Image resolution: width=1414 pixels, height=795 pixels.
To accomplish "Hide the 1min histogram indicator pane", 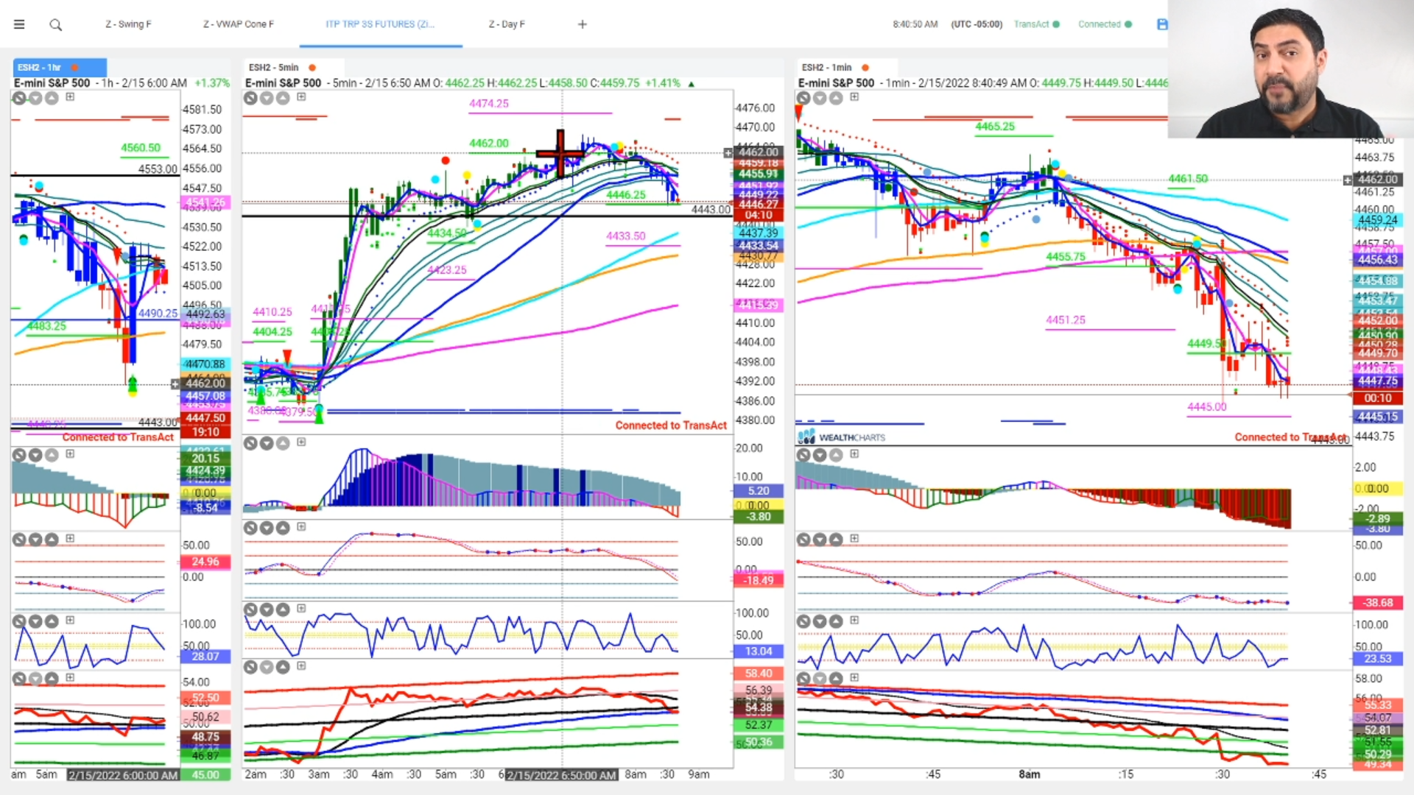I will (803, 455).
